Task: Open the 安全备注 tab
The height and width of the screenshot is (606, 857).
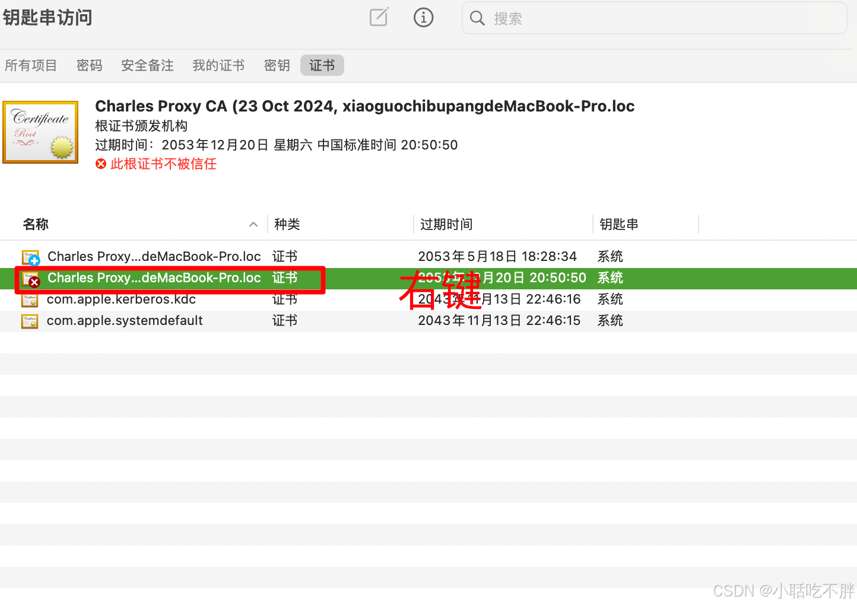Action: coord(147,65)
